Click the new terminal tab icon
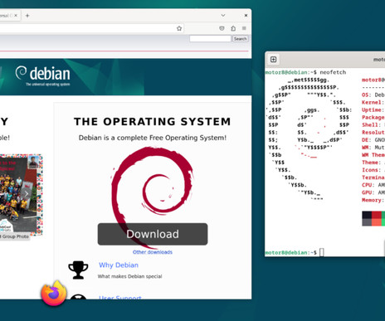Viewport: 385px width, 321px height. [273, 60]
